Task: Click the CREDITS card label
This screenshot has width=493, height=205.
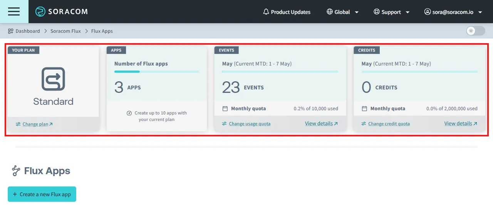Action: tap(367, 50)
